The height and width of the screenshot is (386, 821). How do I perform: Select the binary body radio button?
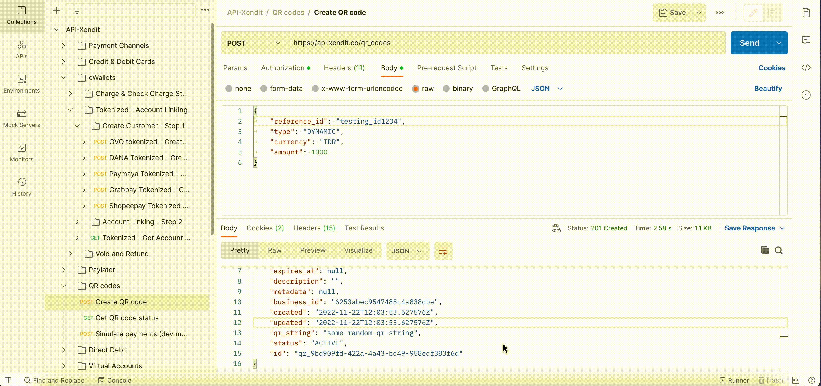click(446, 89)
